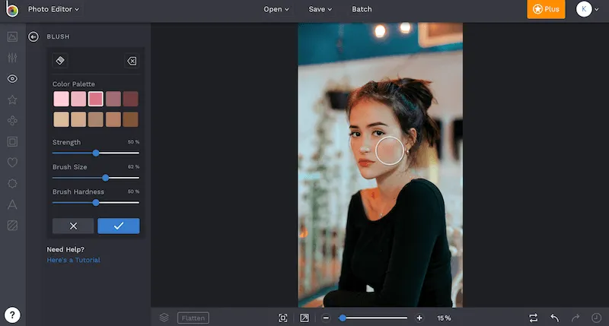Select the erase mode icon

click(x=131, y=61)
